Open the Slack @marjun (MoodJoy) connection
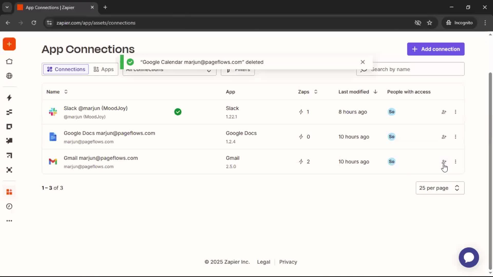The width and height of the screenshot is (493, 277). [x=96, y=108]
